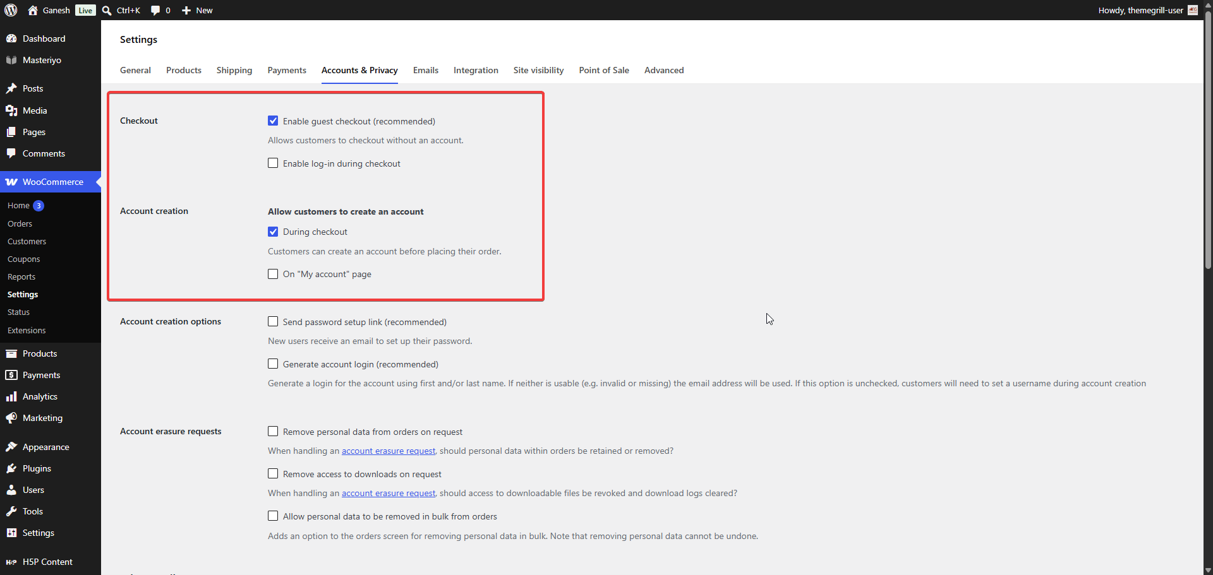Click the scrollbar up arrow
Viewport: 1213px width, 575px height.
1208,4
